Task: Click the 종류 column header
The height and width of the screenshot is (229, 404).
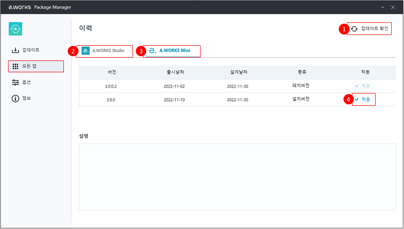Action: (302, 72)
